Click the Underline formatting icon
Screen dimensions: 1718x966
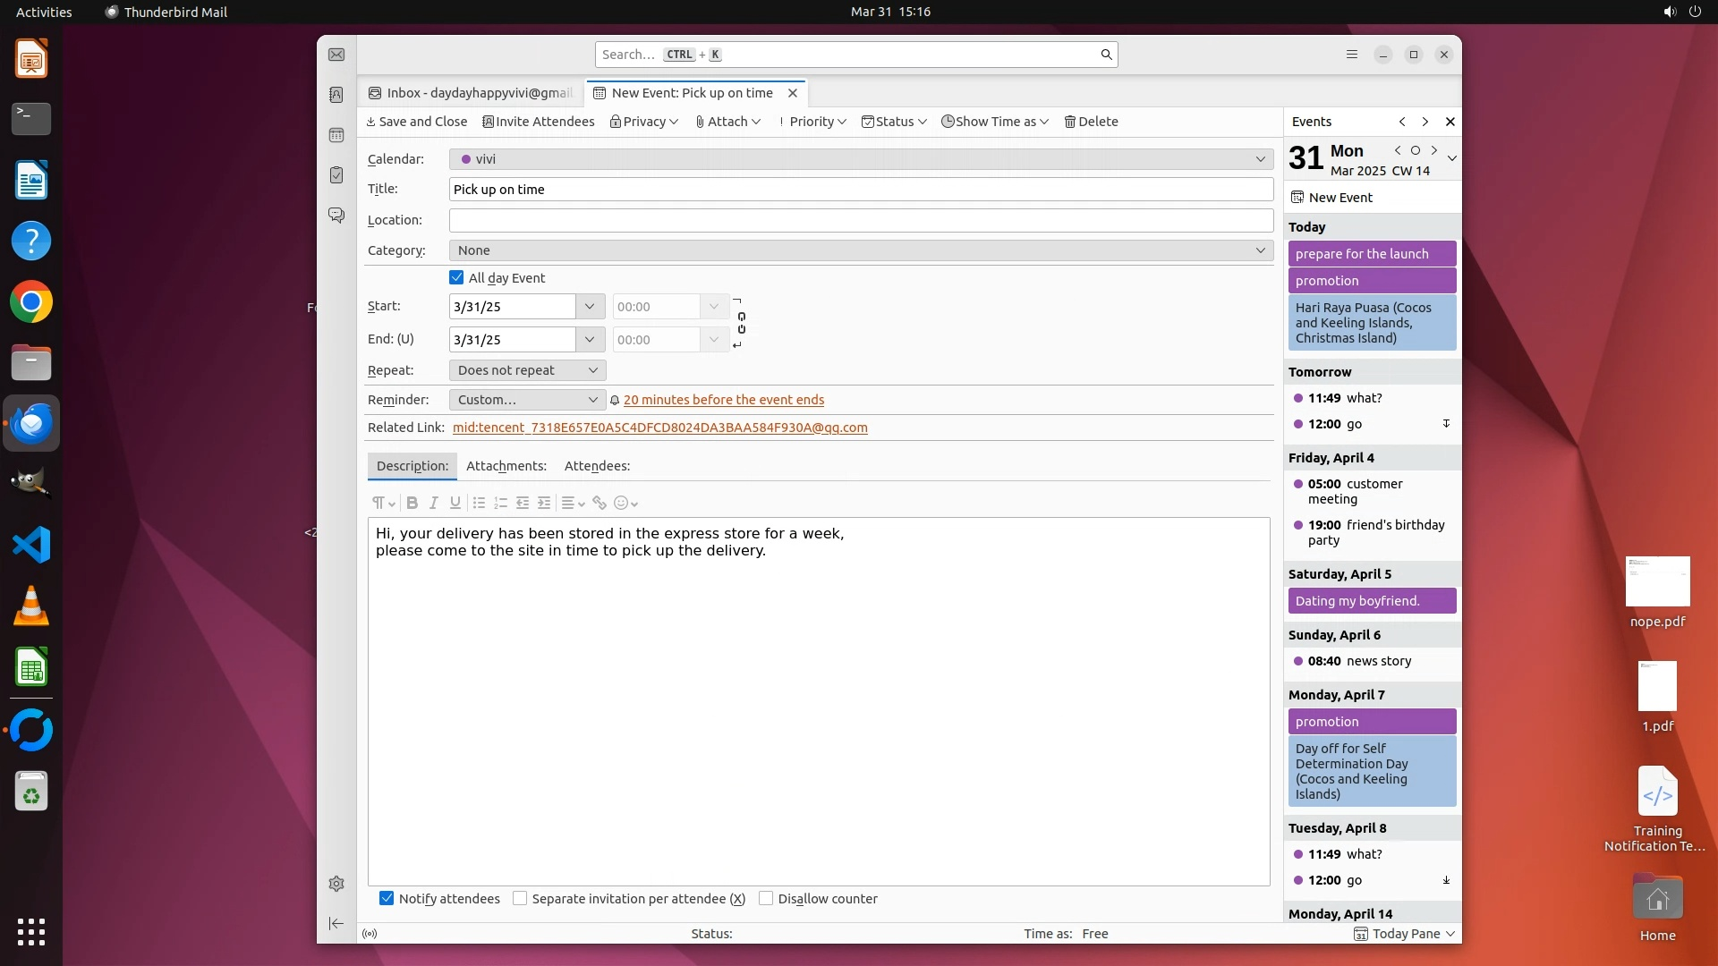[x=455, y=503]
